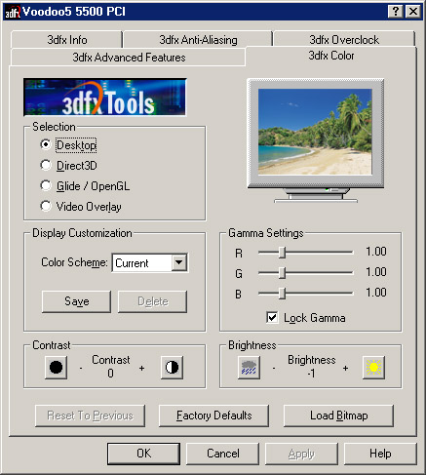Click the G gamma slider thumb
Screen dimensions: 426x475
(x=282, y=273)
